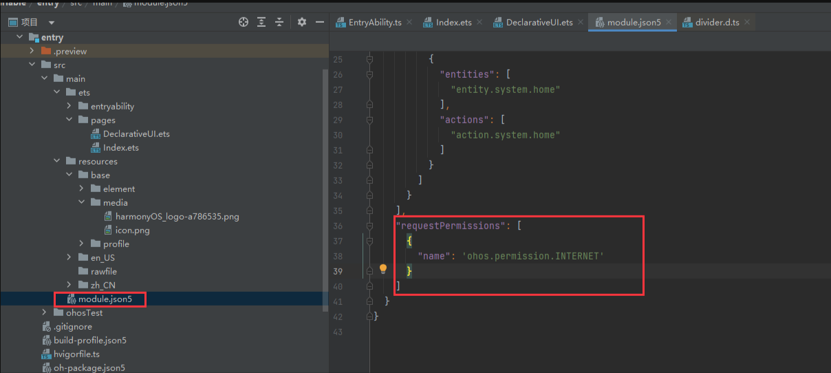Expand the ohosTest folder

tap(44, 312)
